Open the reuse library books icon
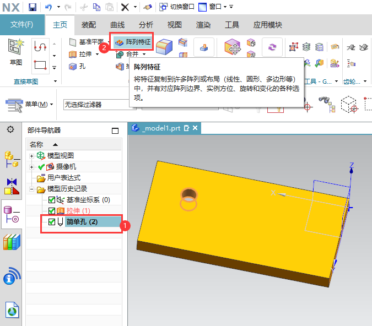 [x=12, y=242]
